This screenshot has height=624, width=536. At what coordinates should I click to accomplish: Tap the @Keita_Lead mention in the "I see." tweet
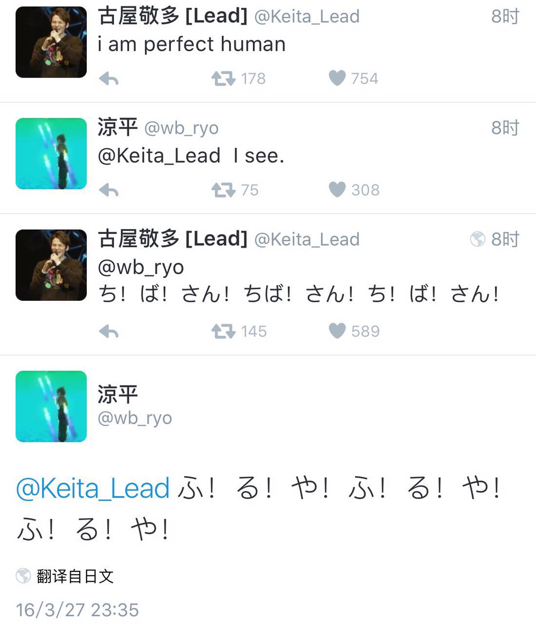pyautogui.click(x=159, y=156)
